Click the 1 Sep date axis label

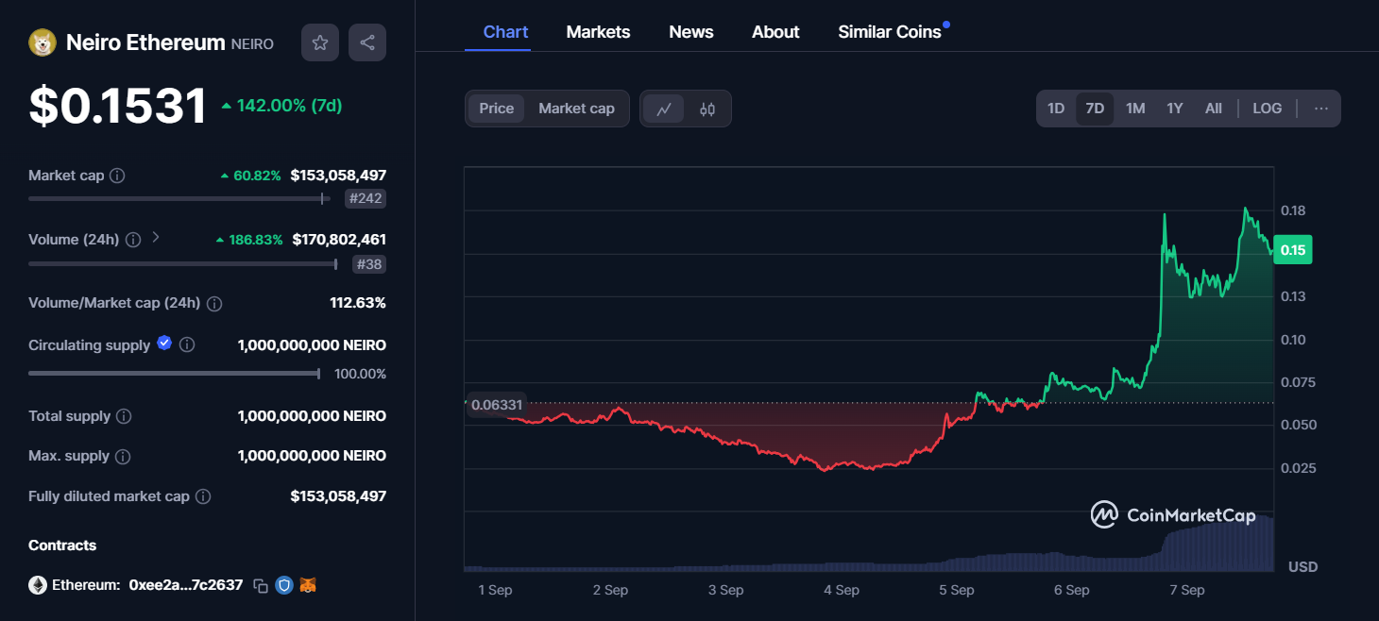point(495,590)
